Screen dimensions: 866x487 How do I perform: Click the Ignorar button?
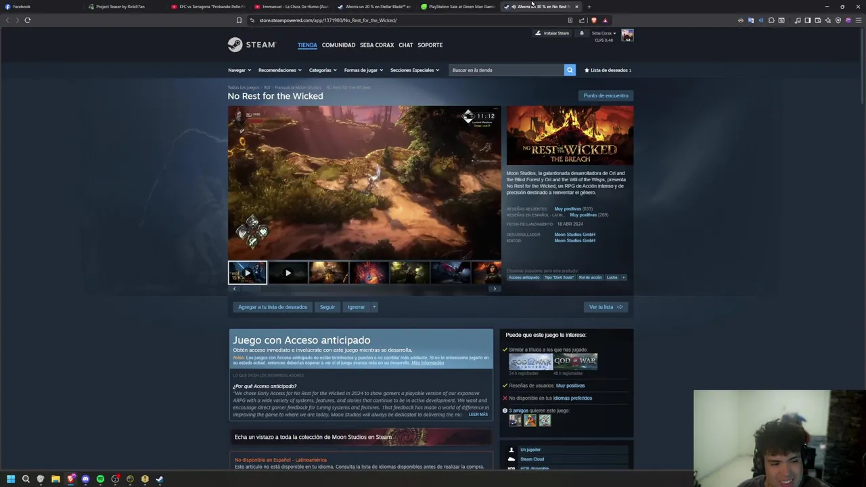356,307
